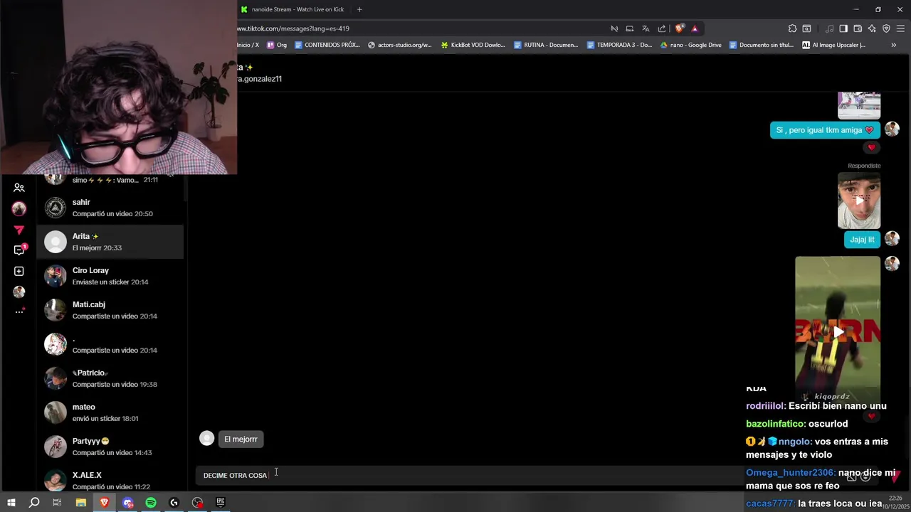
Task: Open Documento sin título bookmark
Action: tap(761, 45)
